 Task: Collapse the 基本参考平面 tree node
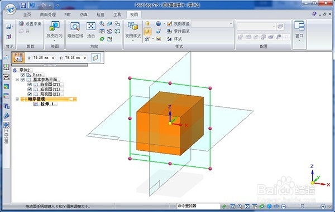17,80
